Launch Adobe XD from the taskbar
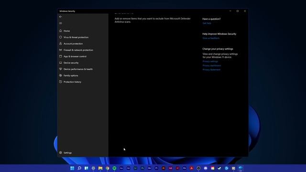Viewport: 306px width, 172px height. click(171, 168)
